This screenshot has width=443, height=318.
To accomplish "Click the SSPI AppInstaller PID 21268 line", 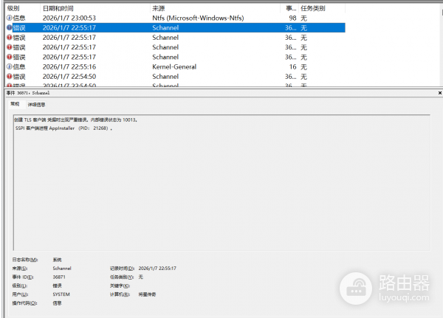I will [63, 128].
